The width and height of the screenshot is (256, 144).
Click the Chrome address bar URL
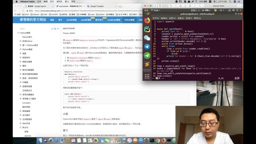88,11
